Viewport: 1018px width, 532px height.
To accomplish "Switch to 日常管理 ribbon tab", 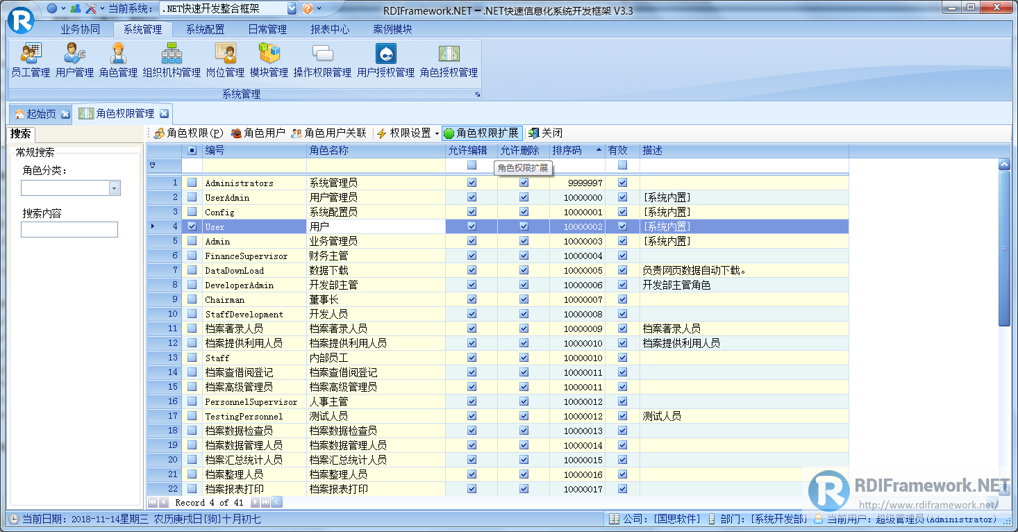I will (267, 29).
